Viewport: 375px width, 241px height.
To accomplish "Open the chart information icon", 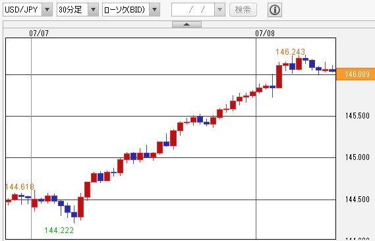I will 275,10.
